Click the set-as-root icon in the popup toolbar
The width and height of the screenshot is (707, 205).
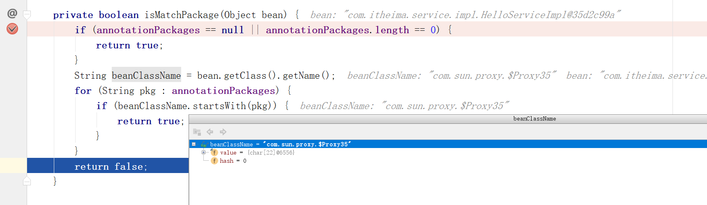197,132
